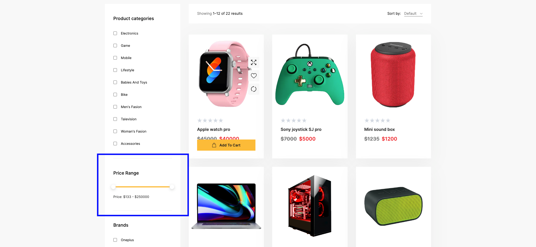Click star rating of Sony joystick
Viewport: 536px width, 247px height.
[x=293, y=121]
